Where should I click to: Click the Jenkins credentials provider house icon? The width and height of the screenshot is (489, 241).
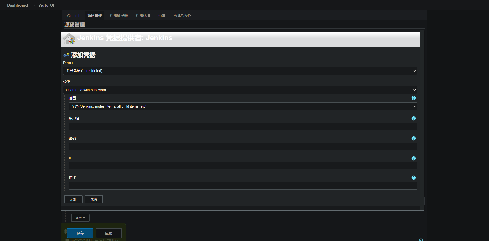tap(69, 39)
